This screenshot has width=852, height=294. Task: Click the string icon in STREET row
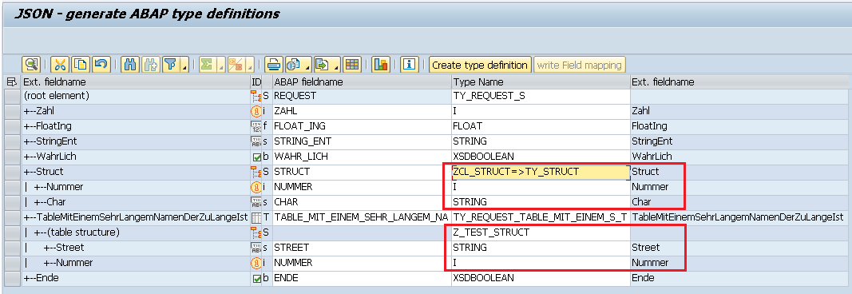256,248
